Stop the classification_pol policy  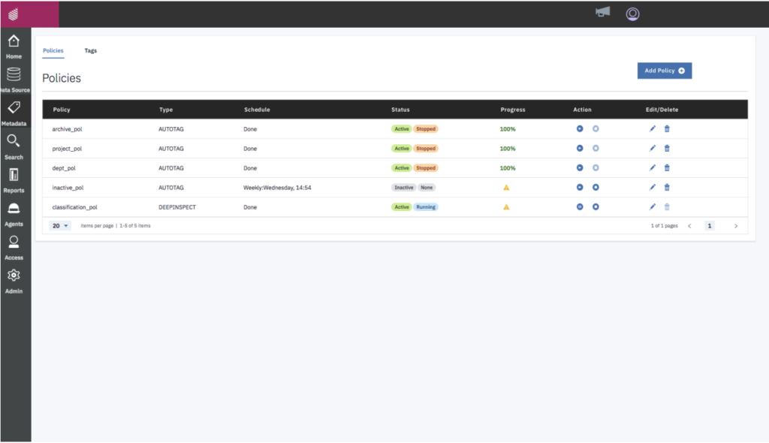click(596, 206)
